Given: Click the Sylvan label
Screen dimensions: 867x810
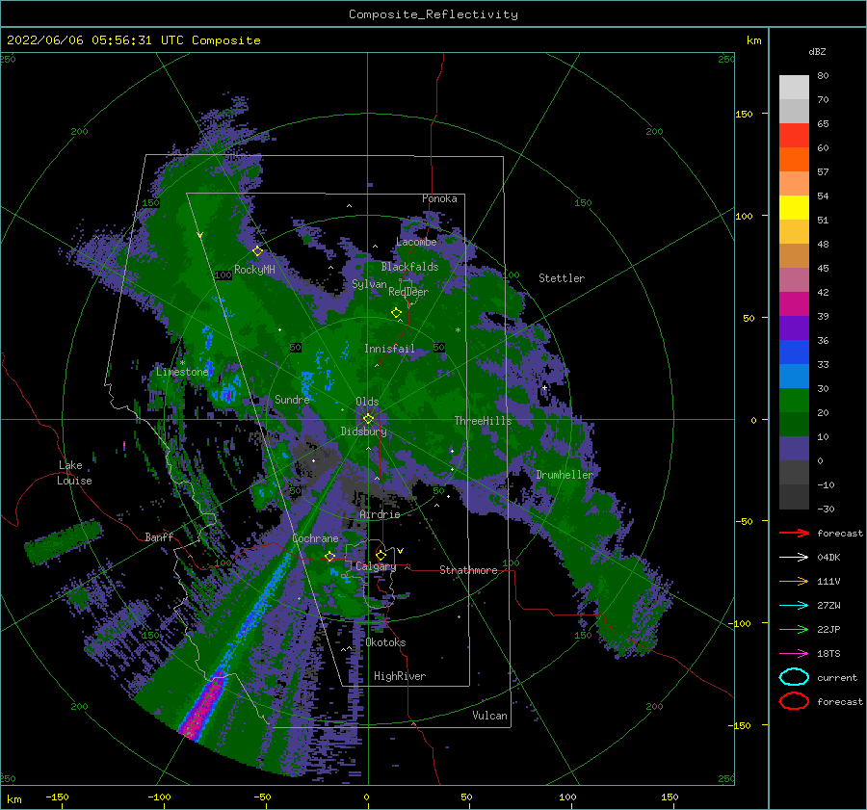Looking at the screenshot, I should pyautogui.click(x=369, y=284).
